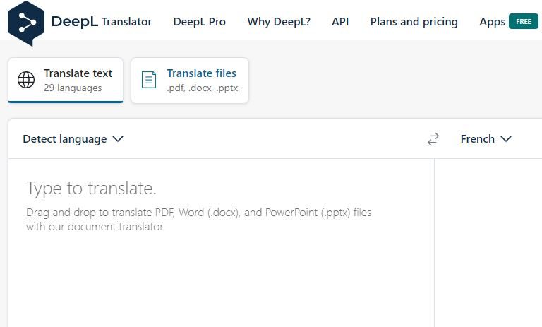Visit the Plans and pricing page

tap(414, 22)
